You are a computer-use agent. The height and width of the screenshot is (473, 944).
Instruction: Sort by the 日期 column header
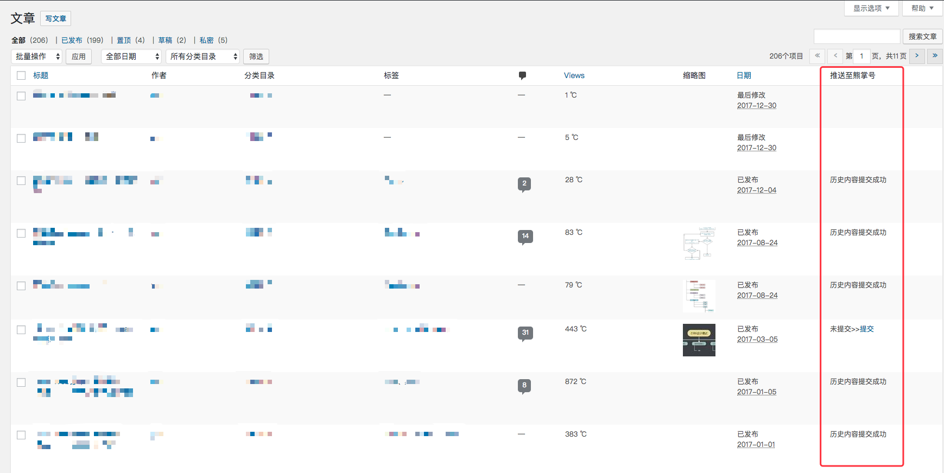coord(744,75)
